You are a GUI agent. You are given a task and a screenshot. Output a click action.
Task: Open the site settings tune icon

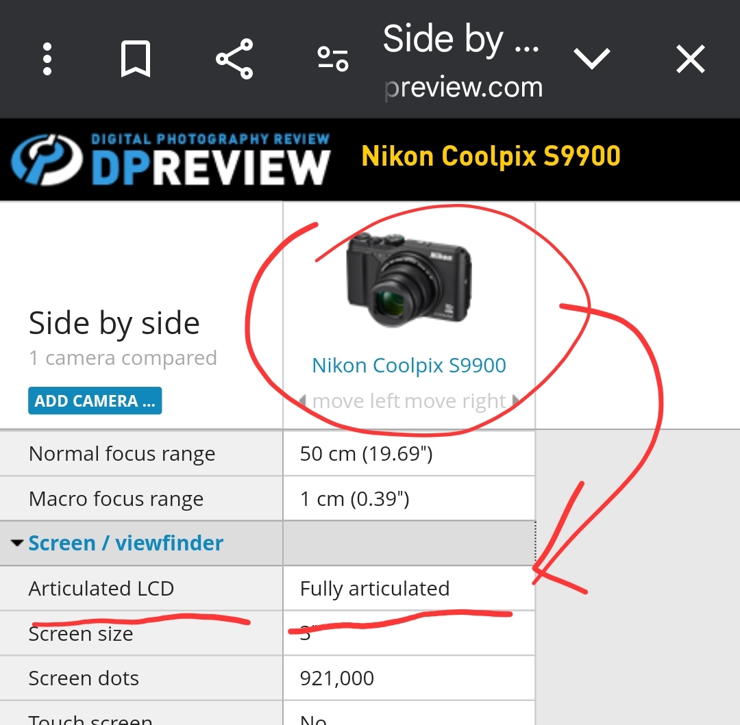[x=333, y=59]
